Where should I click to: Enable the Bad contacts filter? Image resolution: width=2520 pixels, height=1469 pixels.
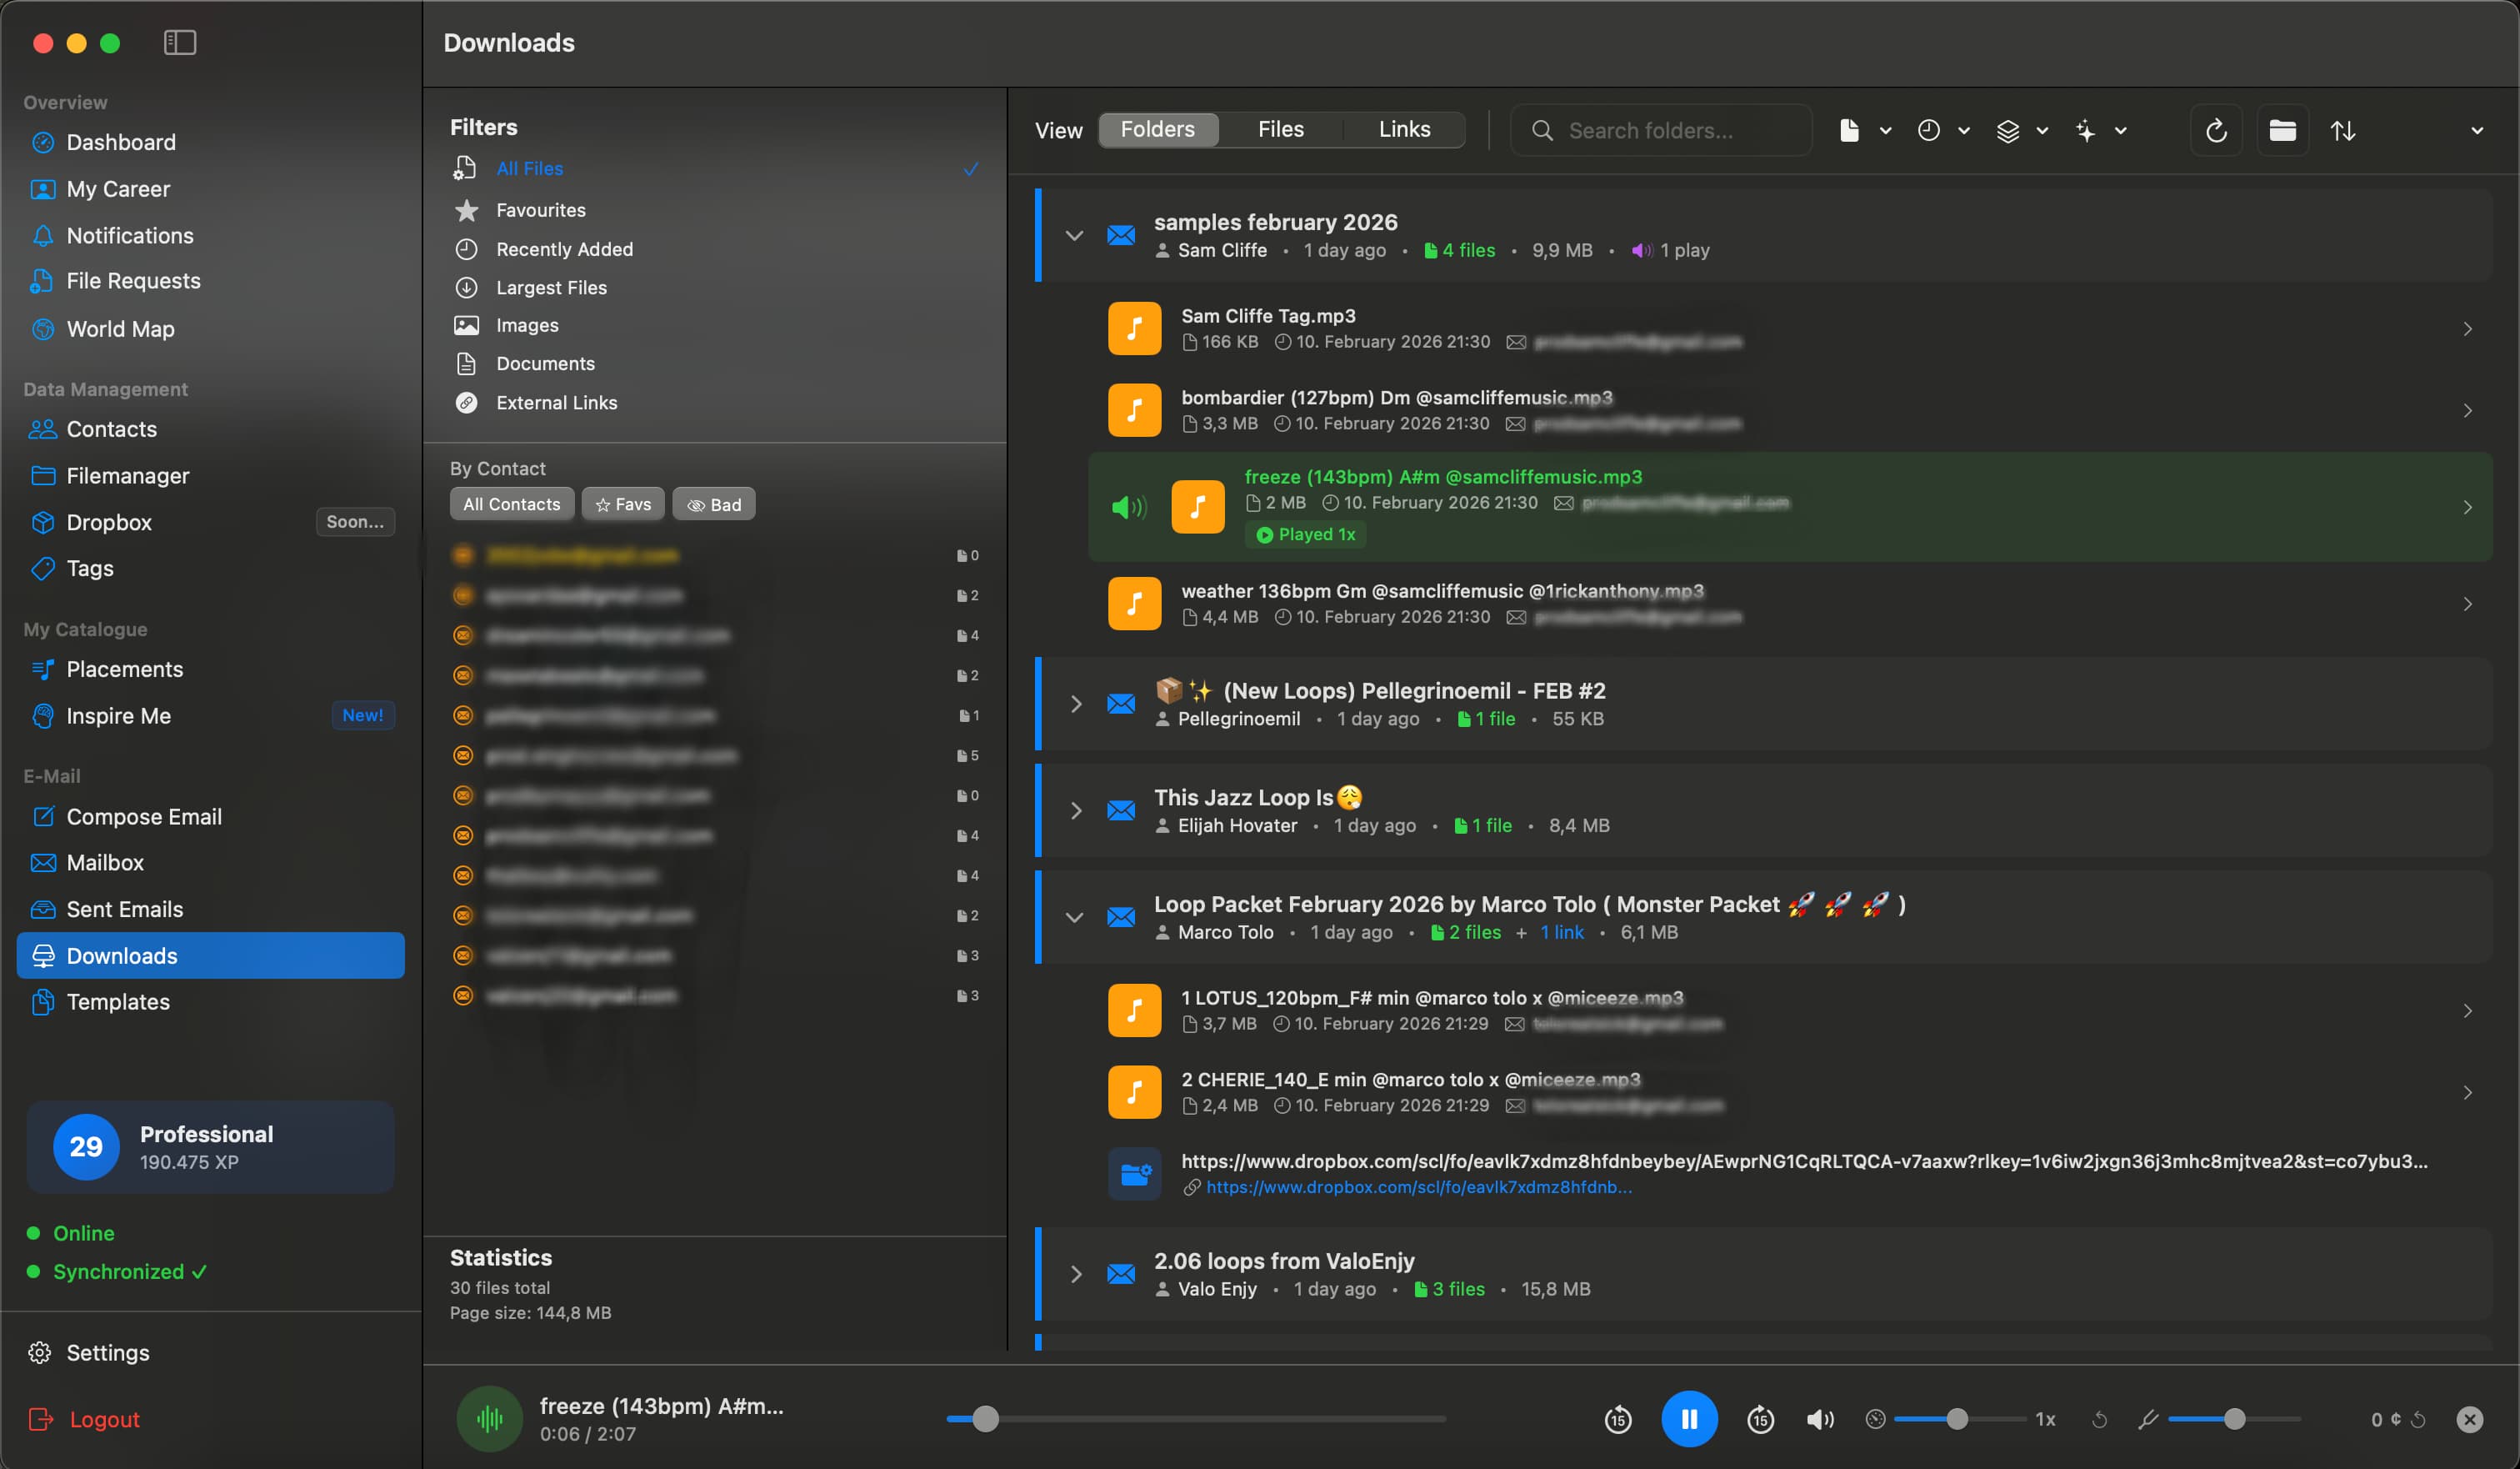click(713, 504)
